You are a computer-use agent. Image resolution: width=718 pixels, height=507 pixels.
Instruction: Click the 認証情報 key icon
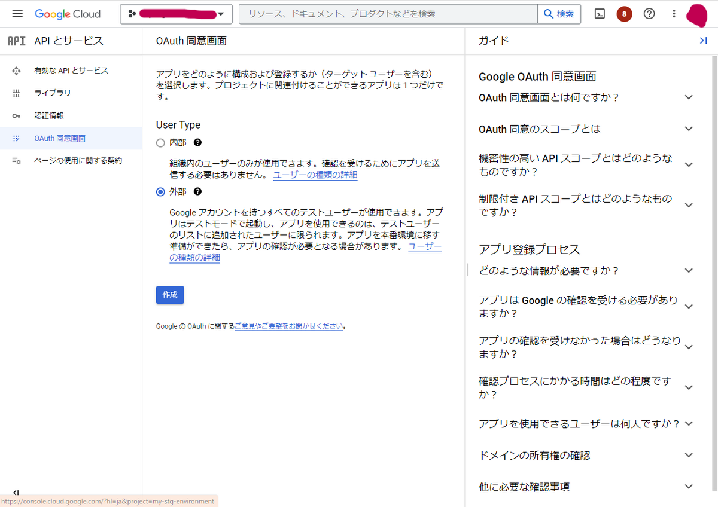pos(16,116)
